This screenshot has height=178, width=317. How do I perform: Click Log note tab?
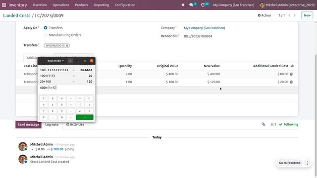tap(52, 125)
